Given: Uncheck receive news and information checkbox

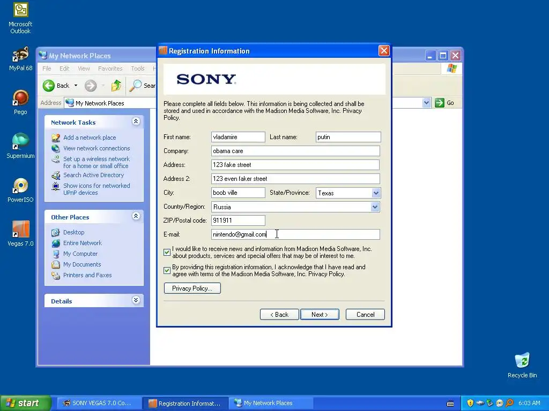Looking at the screenshot, I should pos(167,252).
